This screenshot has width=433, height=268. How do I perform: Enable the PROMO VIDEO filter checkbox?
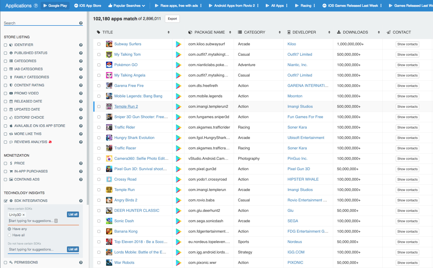[x=5, y=93]
